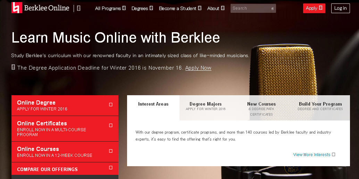This screenshot has width=359, height=179.
Task: Open Online Certificates multi-course program
Action: 65,129
